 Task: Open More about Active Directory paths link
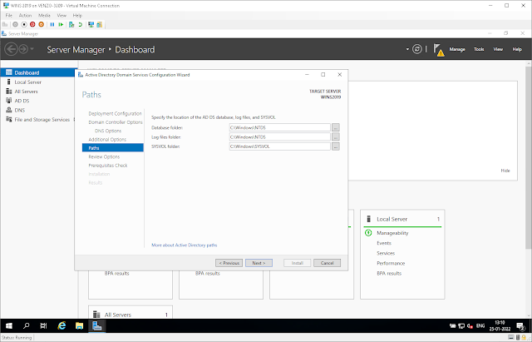point(185,245)
